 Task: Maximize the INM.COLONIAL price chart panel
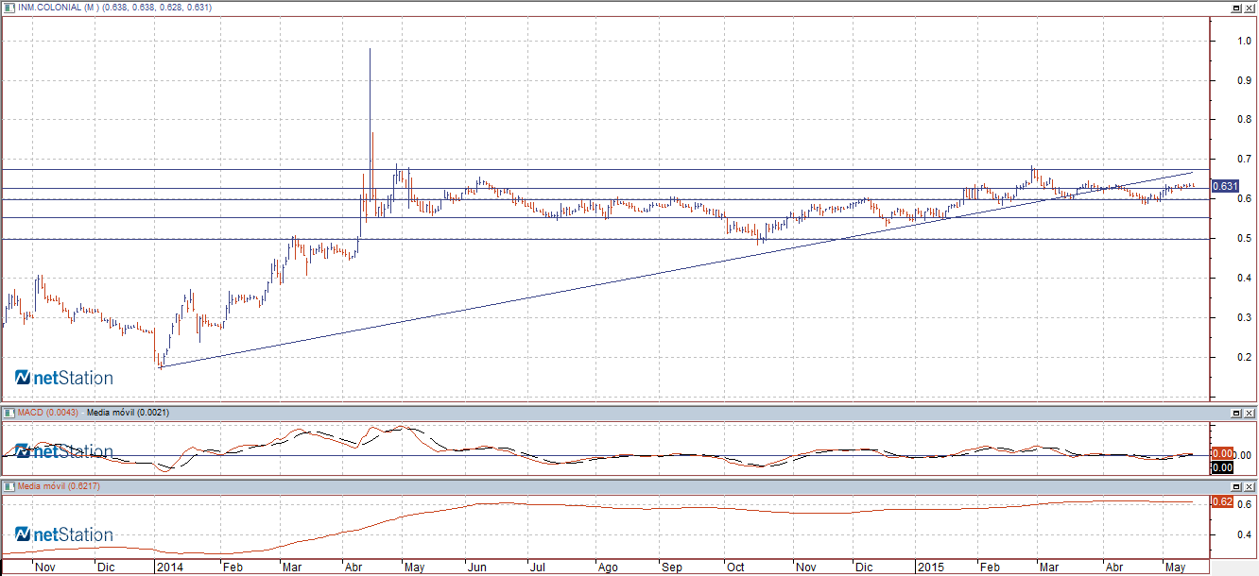coord(1235,8)
